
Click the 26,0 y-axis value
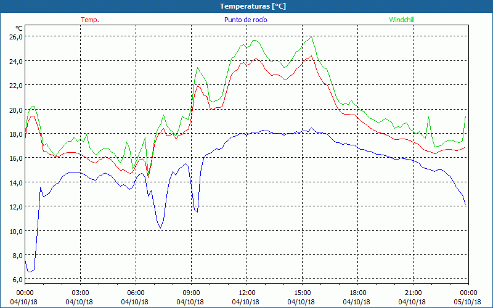pos(17,36)
